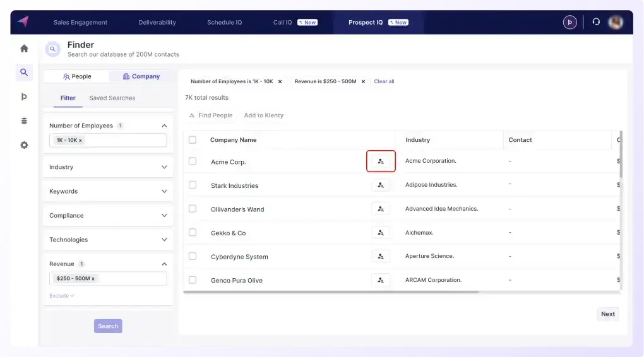This screenshot has width=644, height=357.
Task: Click the Stark Industries company name
Action: click(234, 186)
